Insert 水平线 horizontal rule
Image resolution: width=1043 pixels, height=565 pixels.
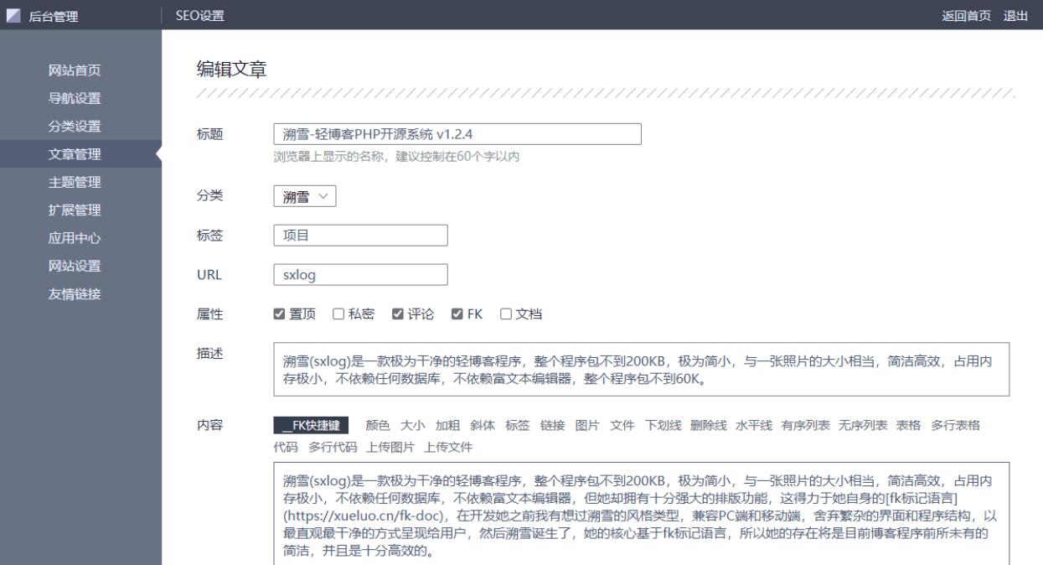(753, 425)
